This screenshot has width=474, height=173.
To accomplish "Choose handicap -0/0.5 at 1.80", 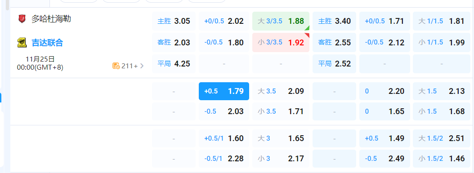I will point(224,43).
